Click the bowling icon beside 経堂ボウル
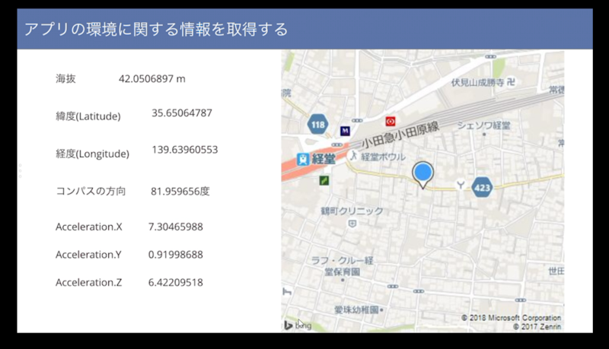 tap(353, 156)
